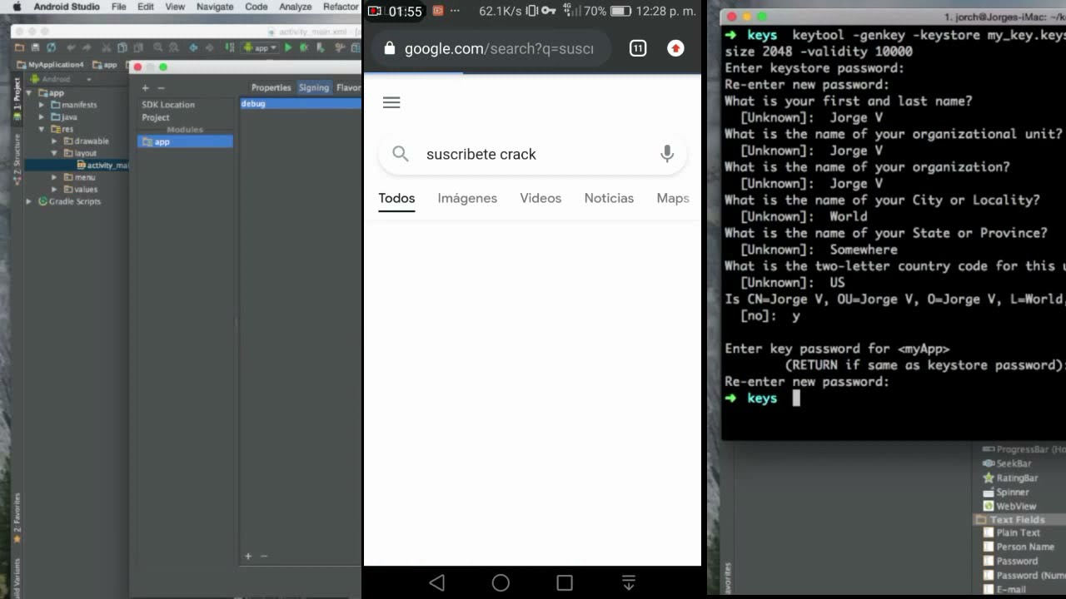This screenshot has height=599, width=1066.
Task: Click the Make Project build icon
Action: pyautogui.click(x=230, y=47)
